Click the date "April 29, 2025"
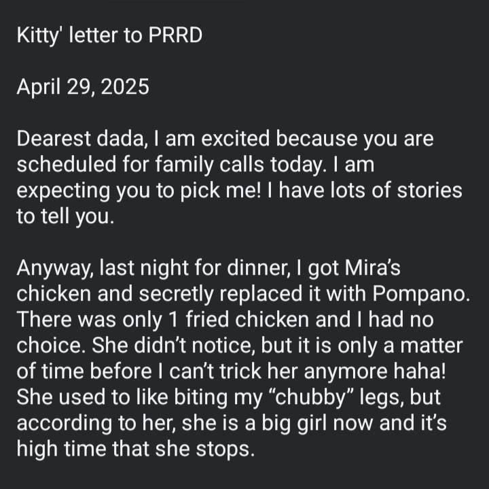The height and width of the screenshot is (489, 489). pos(82,88)
